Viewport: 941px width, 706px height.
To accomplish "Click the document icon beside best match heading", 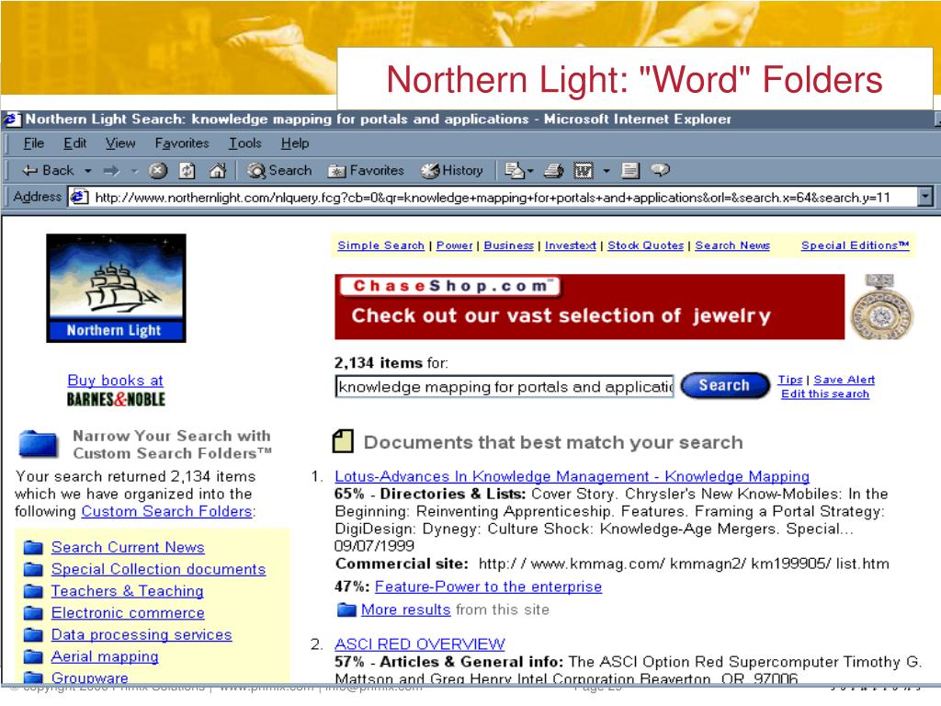I will (344, 441).
